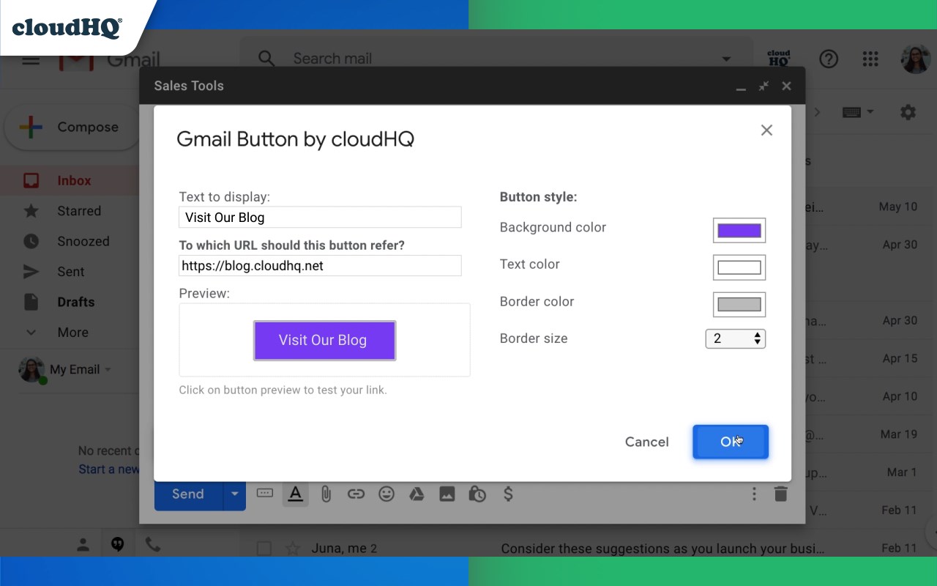Open the Drafts folder
This screenshot has width=937, height=586.
tap(76, 302)
